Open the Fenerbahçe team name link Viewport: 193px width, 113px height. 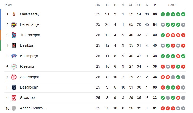[x=30, y=24]
